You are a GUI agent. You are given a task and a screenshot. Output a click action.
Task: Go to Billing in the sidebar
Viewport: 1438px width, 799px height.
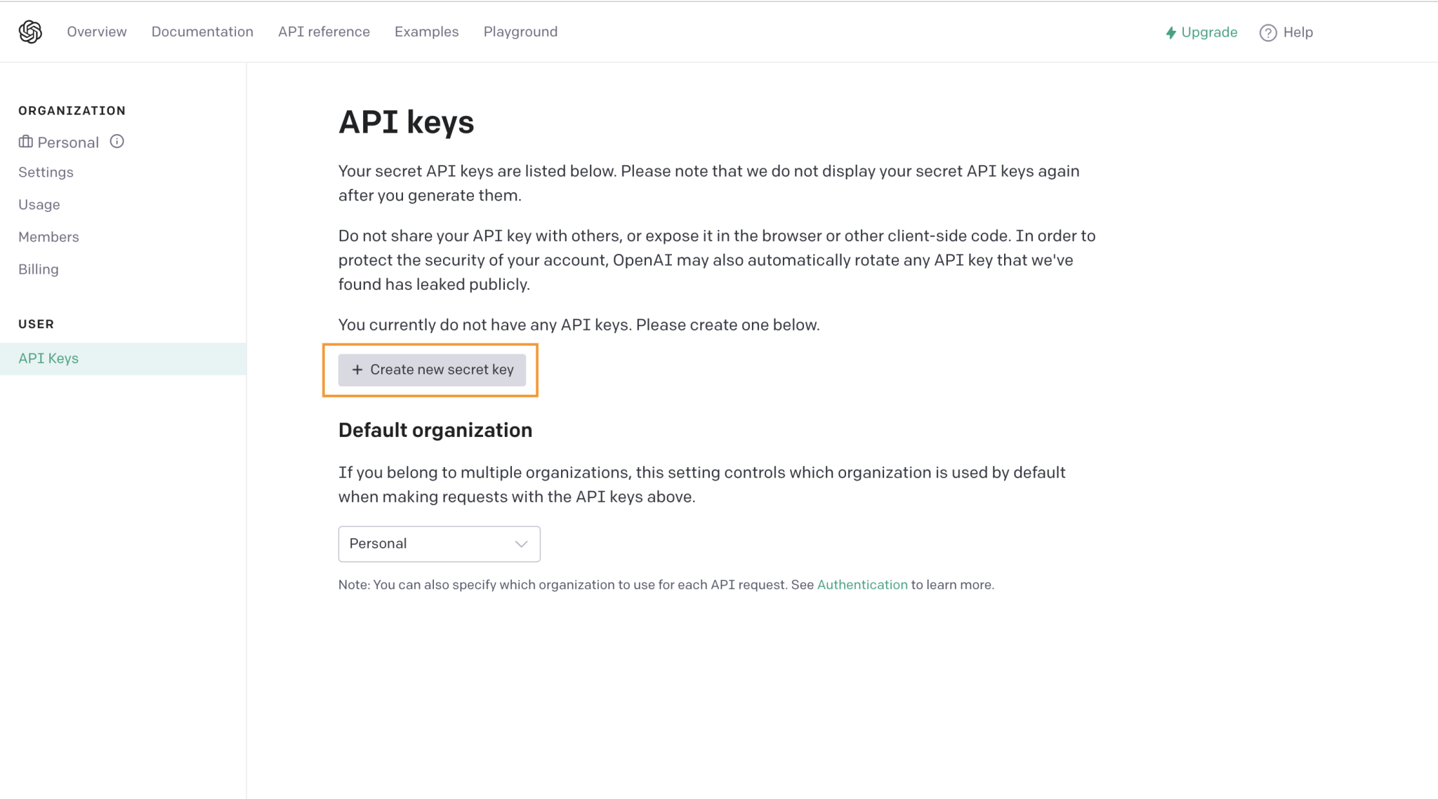click(39, 269)
